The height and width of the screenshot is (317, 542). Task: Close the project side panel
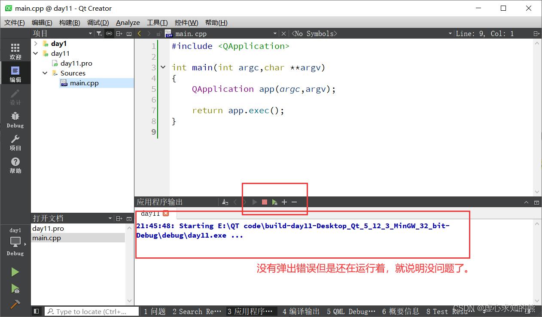(x=129, y=33)
